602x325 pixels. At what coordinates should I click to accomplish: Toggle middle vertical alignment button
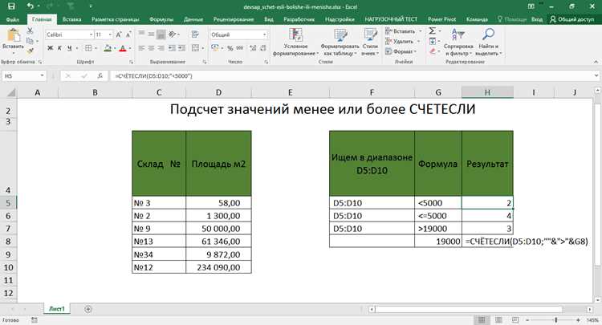coord(151,35)
